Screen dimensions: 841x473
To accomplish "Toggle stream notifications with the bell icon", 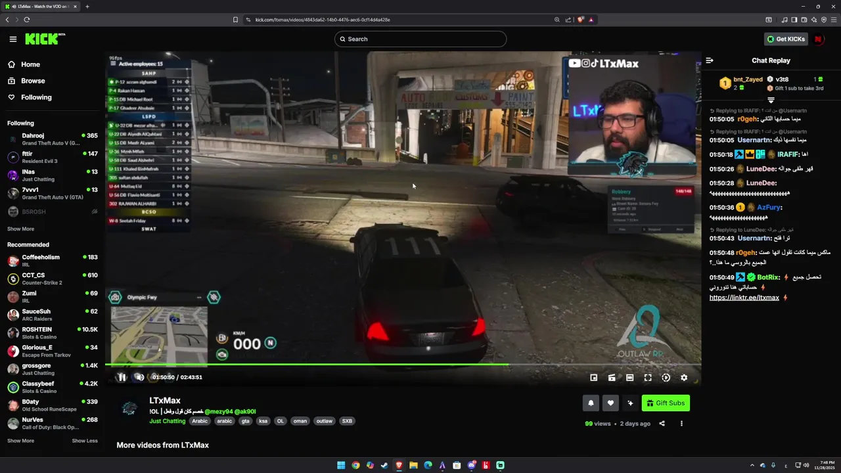I will coord(591,403).
